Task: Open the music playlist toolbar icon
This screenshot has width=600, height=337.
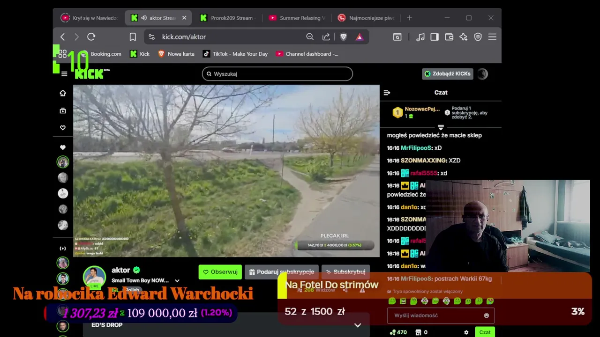Action: pyautogui.click(x=420, y=37)
